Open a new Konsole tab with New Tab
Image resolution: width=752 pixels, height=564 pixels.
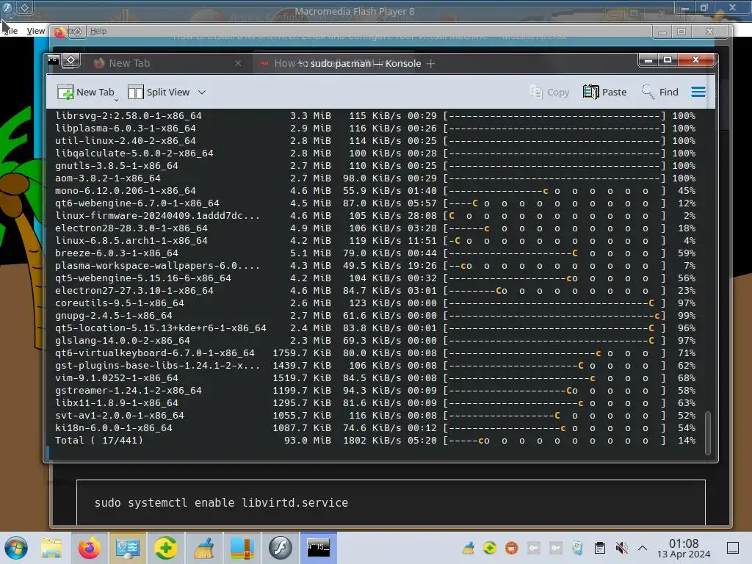(x=85, y=92)
